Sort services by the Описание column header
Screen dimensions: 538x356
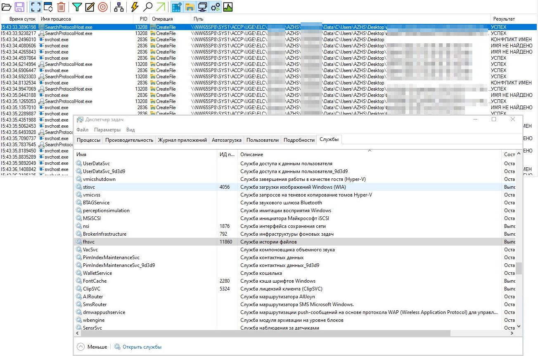(x=252, y=155)
